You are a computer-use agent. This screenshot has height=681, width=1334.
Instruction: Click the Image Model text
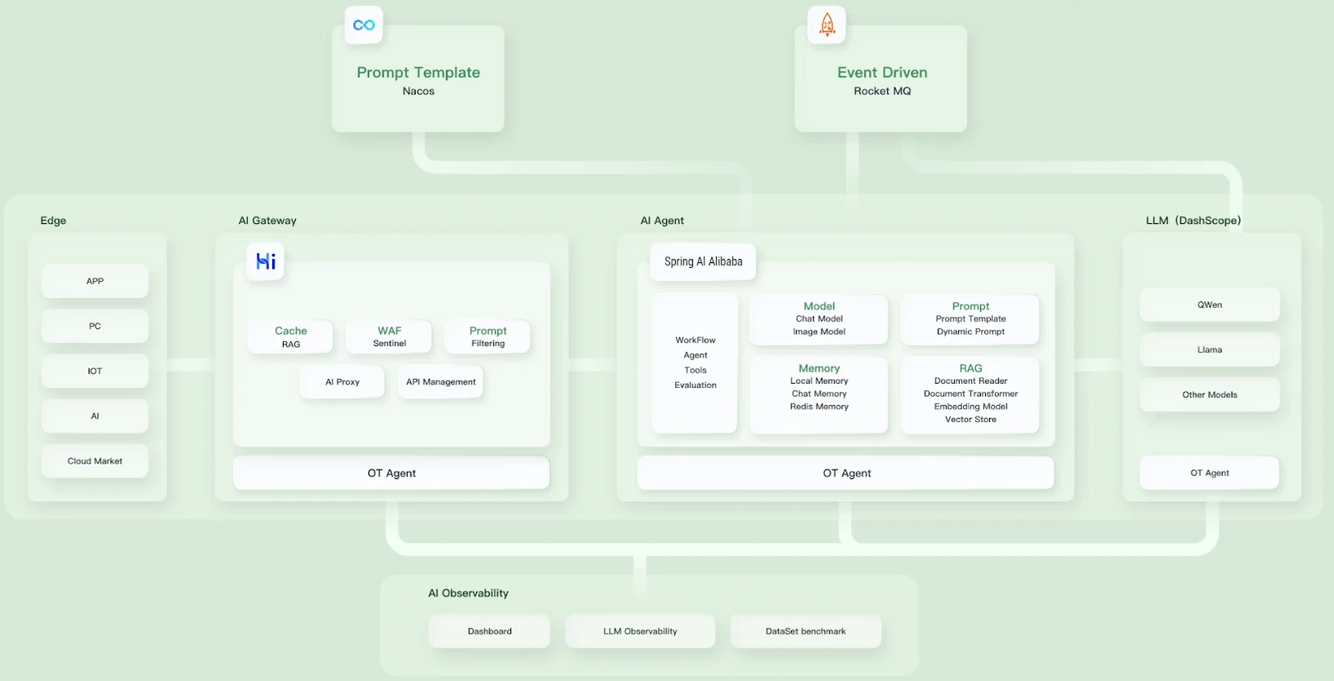pyautogui.click(x=819, y=332)
